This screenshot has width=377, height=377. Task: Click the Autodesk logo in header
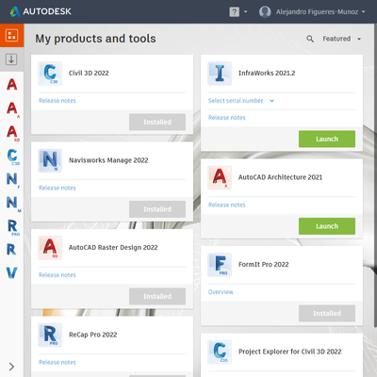coord(41,11)
